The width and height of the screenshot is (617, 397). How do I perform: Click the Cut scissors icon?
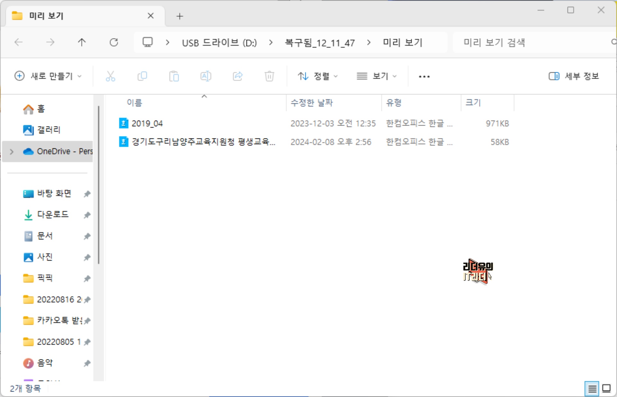[x=110, y=76]
